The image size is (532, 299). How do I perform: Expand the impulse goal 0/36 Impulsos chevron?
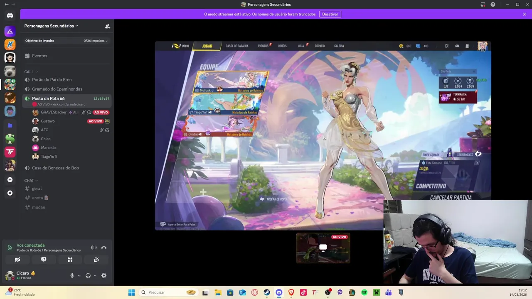(x=107, y=41)
